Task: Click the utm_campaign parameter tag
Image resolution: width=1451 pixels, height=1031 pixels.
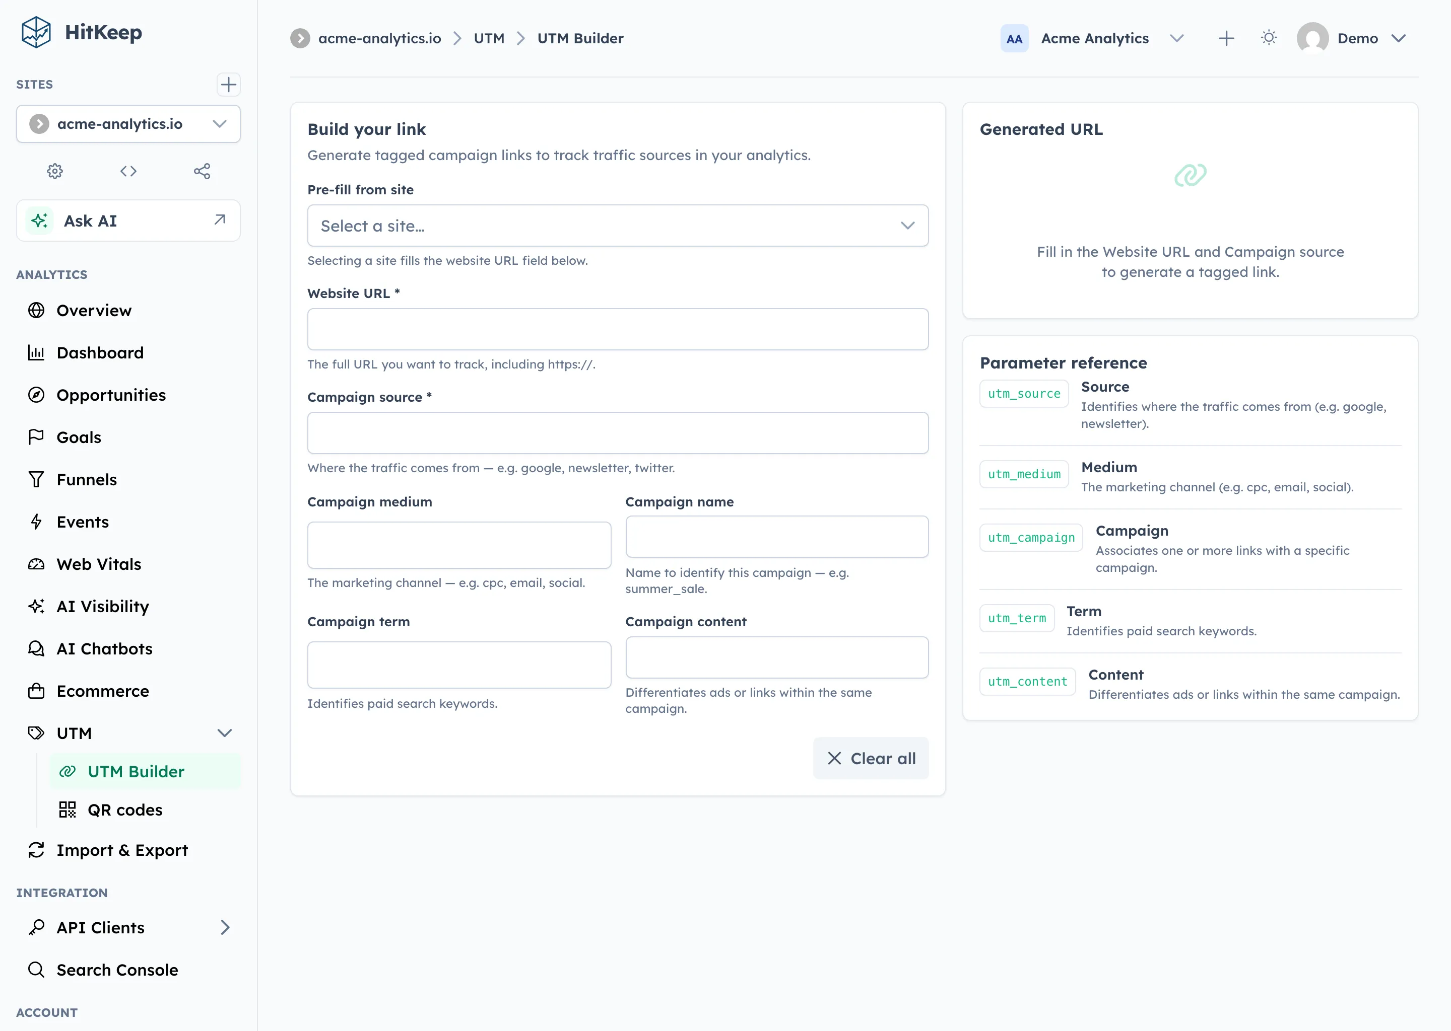Action: click(x=1030, y=538)
